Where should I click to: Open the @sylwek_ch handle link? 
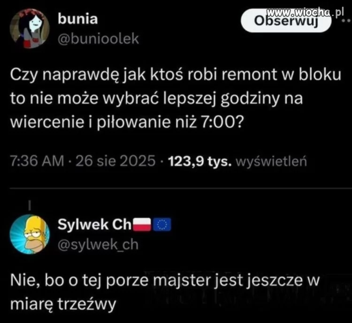pyautogui.click(x=98, y=244)
